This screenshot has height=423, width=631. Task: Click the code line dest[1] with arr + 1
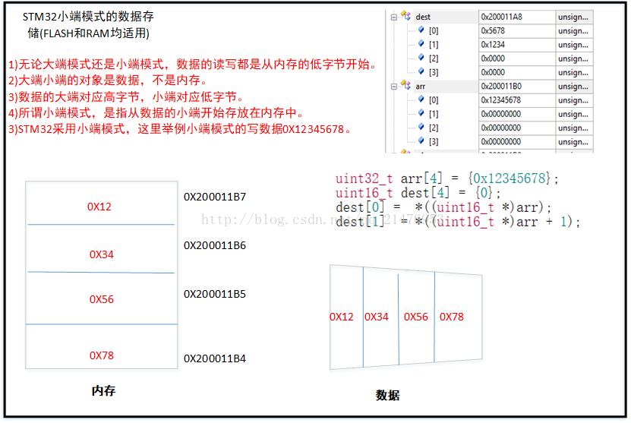458,222
